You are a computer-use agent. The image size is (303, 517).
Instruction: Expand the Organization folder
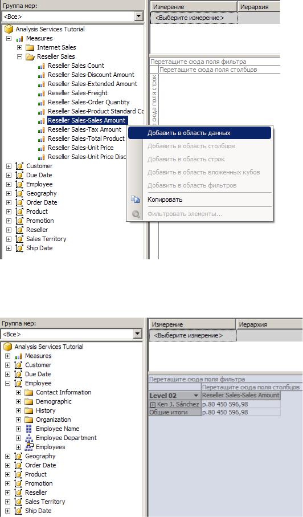18,420
